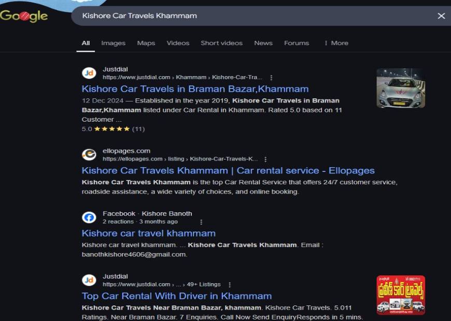Click the 5.0 star rating (11)
This screenshot has width=451, height=321.
pyautogui.click(x=113, y=129)
